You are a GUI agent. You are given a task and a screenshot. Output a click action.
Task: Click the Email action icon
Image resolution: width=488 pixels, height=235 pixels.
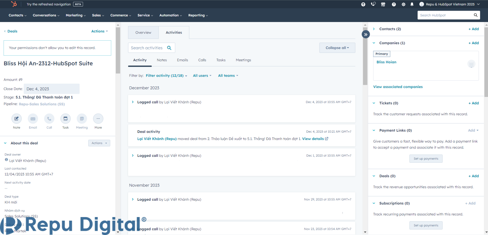point(33,119)
